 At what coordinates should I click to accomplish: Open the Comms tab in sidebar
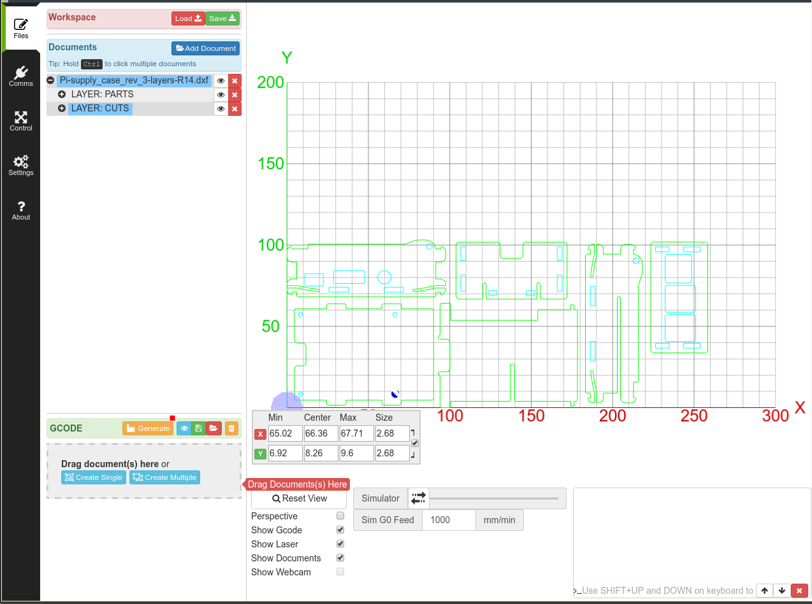pyautogui.click(x=21, y=76)
